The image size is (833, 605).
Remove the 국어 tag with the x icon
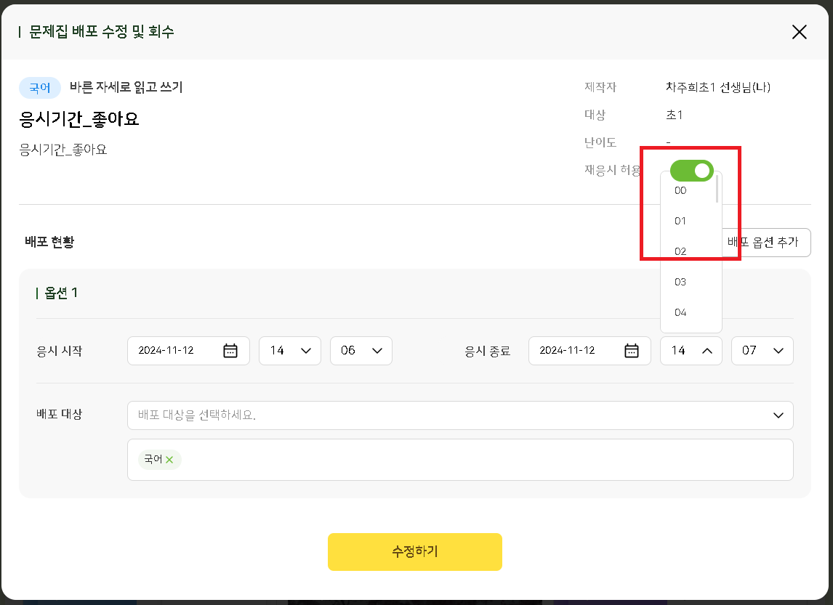(x=169, y=460)
